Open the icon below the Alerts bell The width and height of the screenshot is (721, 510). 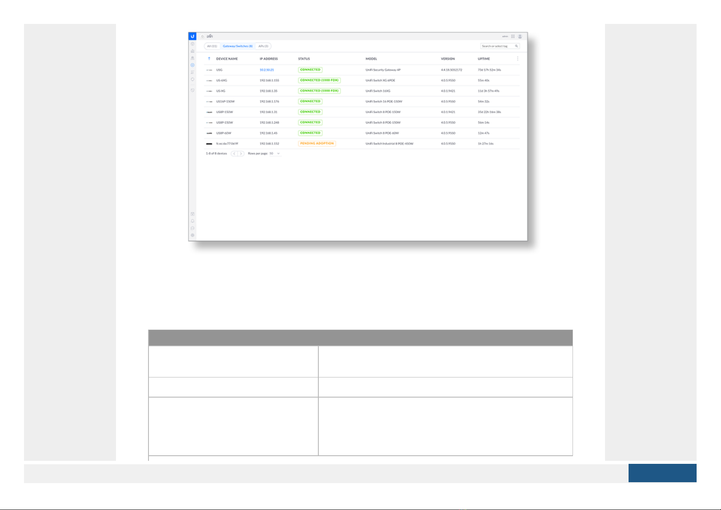click(193, 228)
